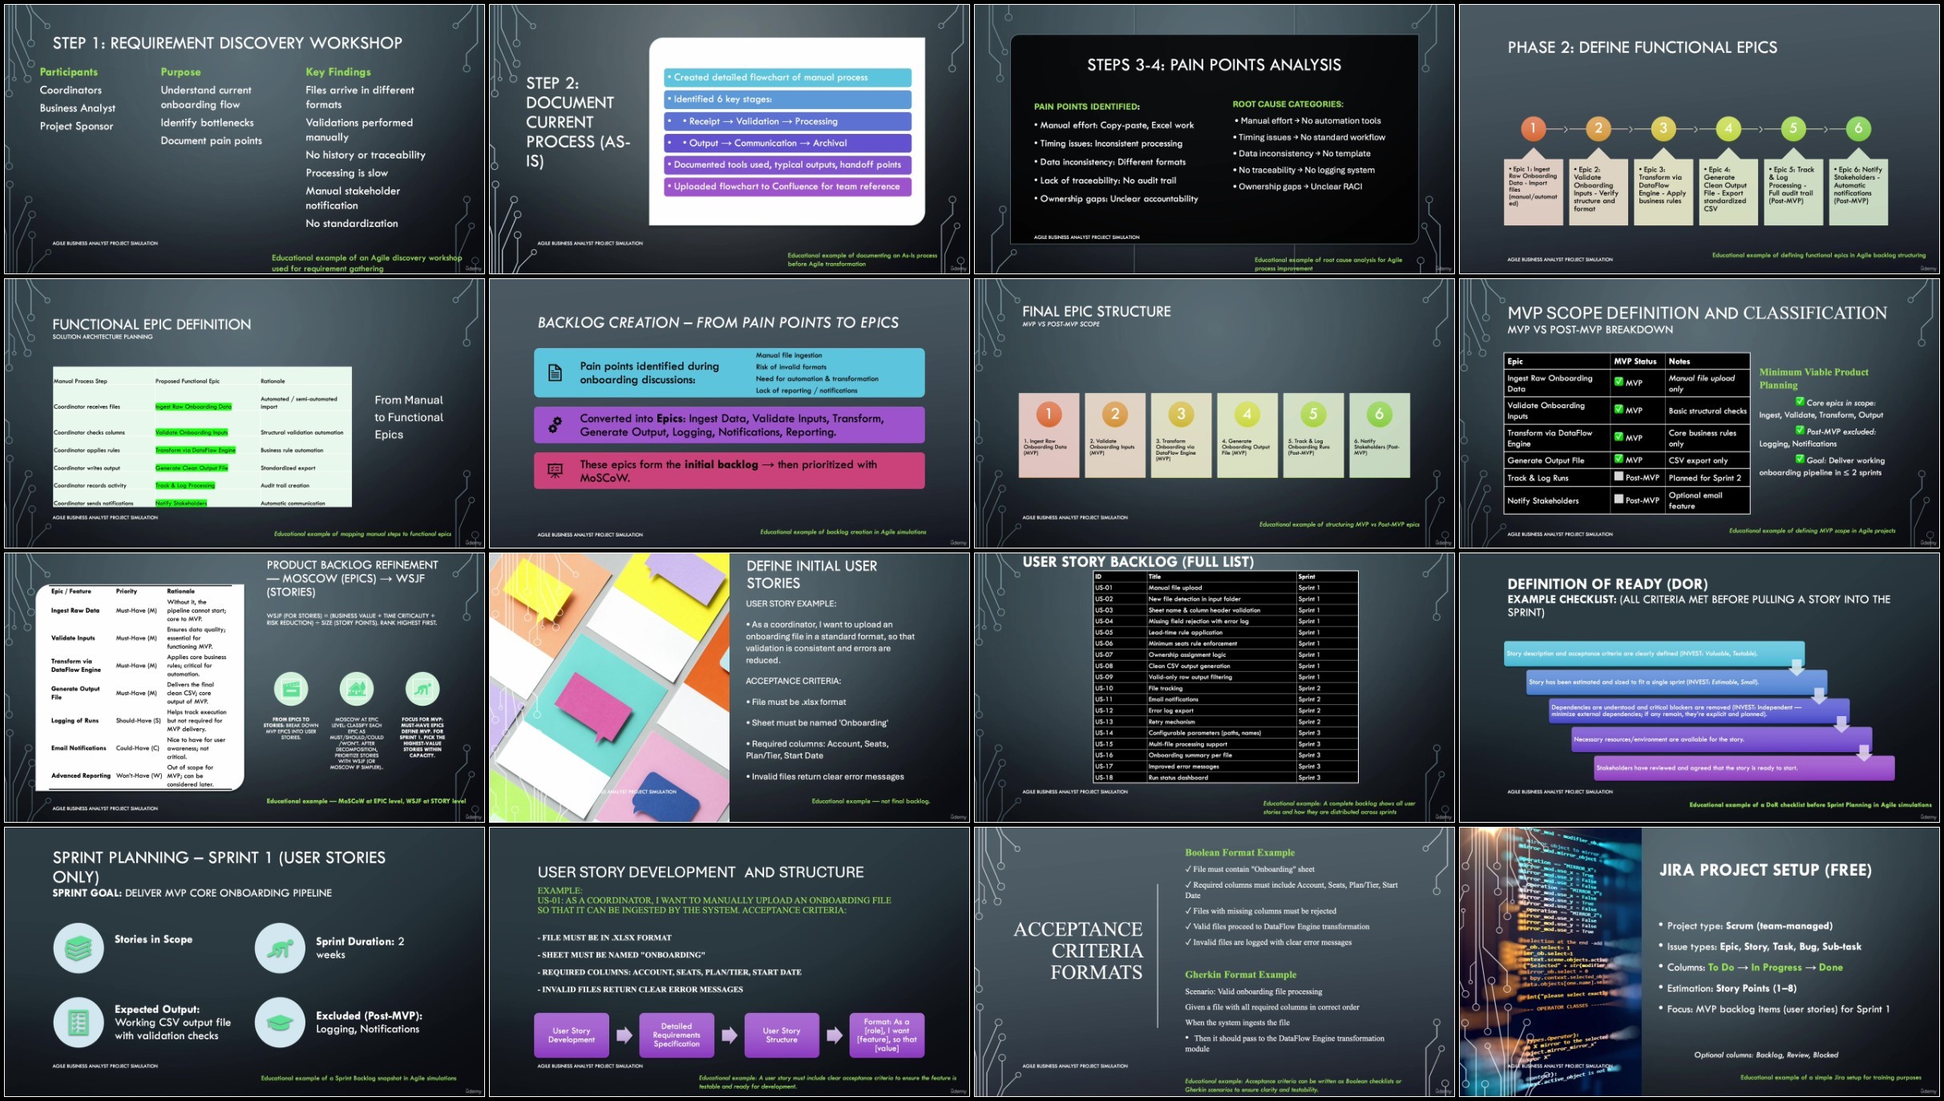
Task: Click the document icon beside Pain points identified
Action: 555,373
